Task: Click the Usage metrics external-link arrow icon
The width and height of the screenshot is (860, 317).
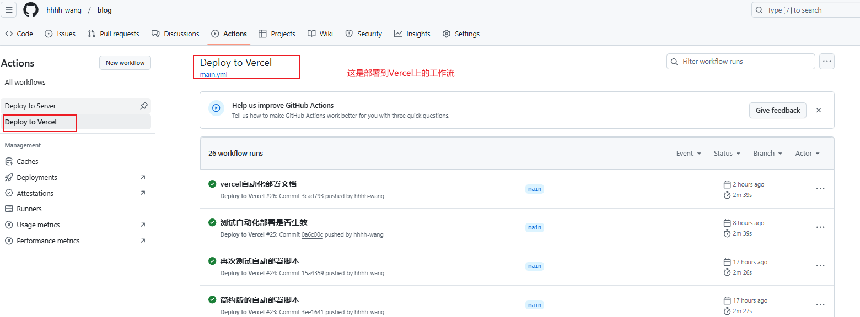Action: (x=143, y=225)
